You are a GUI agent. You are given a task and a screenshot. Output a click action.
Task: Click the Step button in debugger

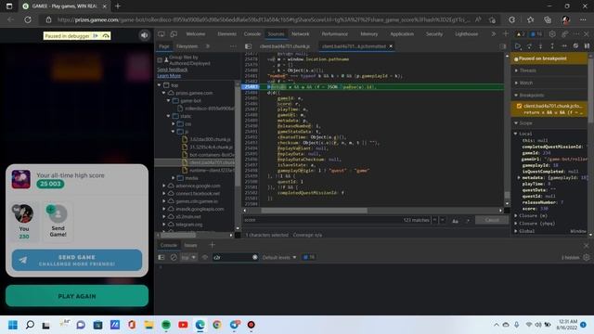(x=564, y=45)
